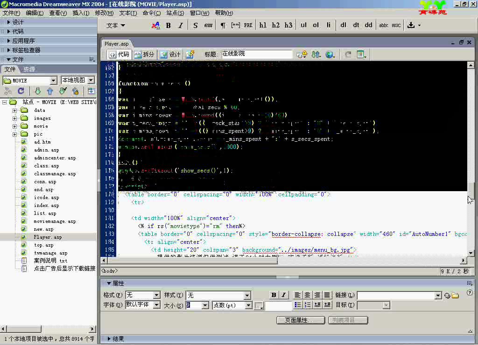Insert unordered list ul icon
Screen dimensions: 478x345
[x=303, y=25]
